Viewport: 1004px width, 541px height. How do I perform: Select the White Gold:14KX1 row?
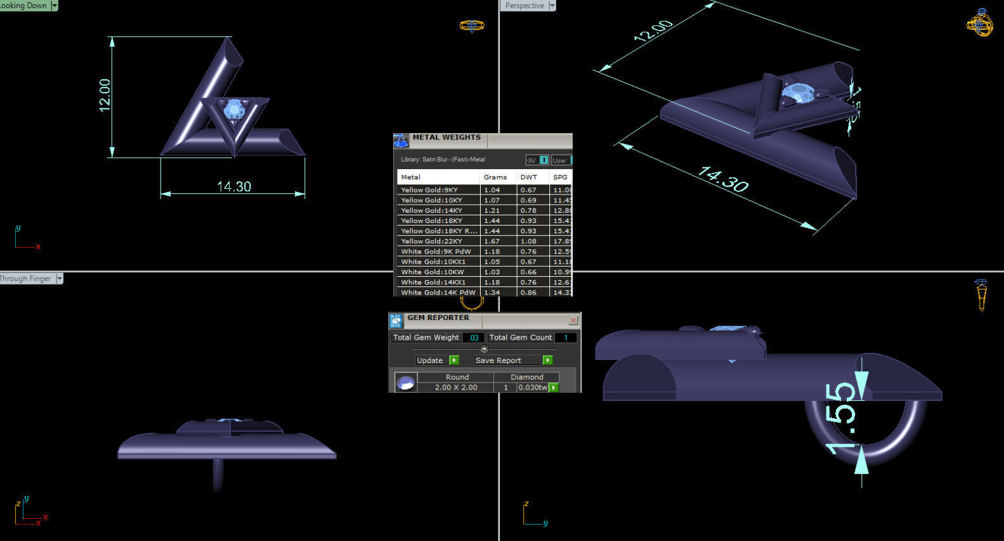click(485, 283)
